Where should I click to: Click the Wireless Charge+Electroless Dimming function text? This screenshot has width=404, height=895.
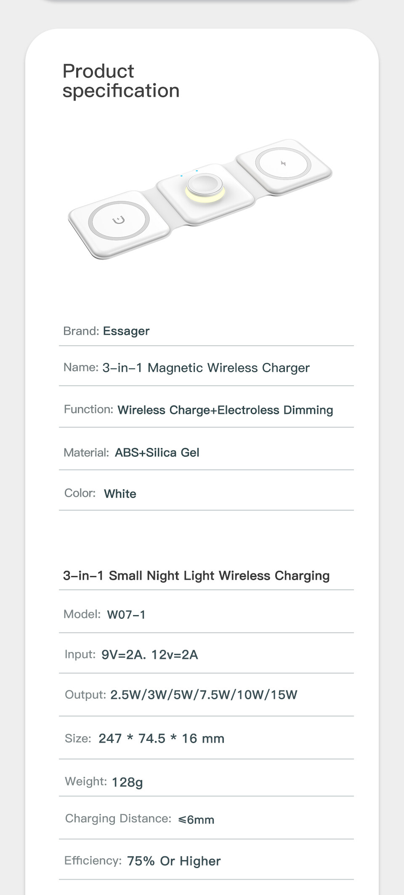click(225, 410)
